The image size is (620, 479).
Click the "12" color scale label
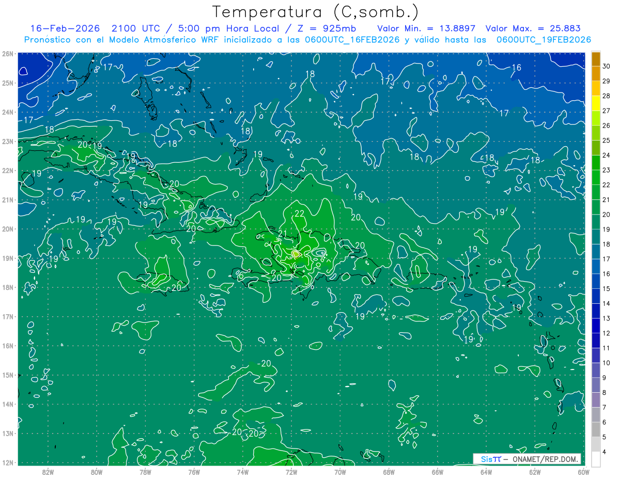pos(607,333)
